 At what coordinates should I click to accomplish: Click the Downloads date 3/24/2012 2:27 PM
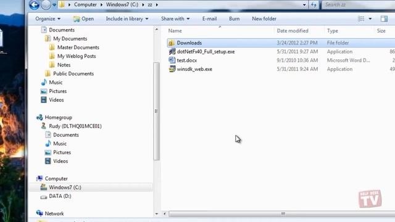point(297,43)
